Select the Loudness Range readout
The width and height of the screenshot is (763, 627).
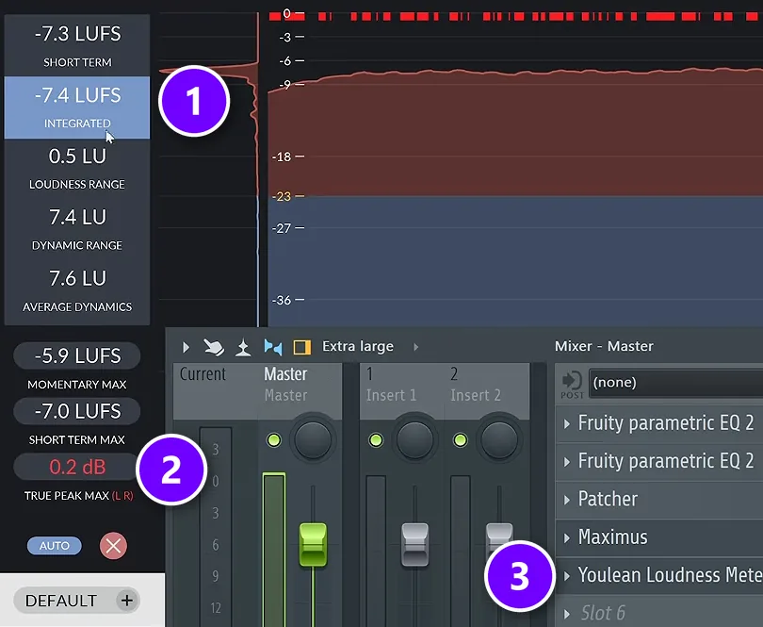tap(77, 169)
